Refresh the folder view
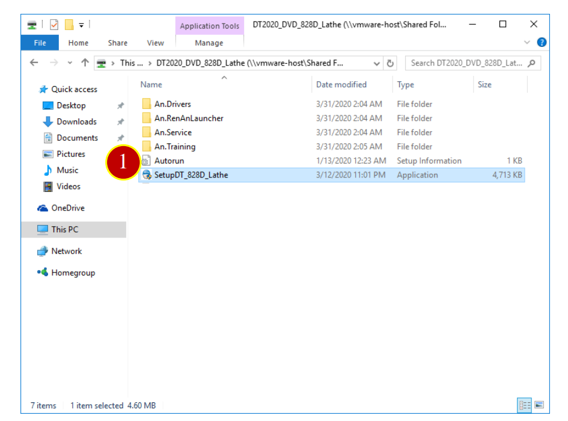568x421 pixels. pyautogui.click(x=390, y=64)
